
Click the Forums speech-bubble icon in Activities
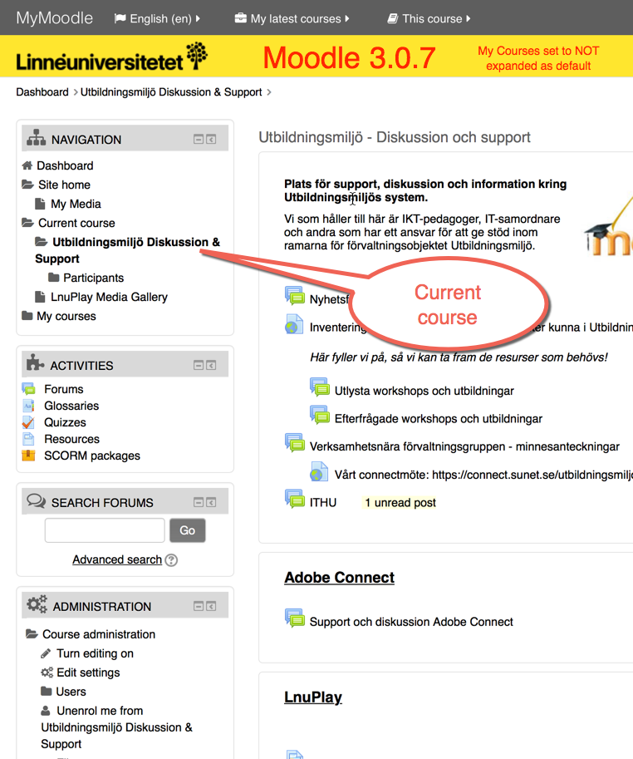[x=28, y=389]
